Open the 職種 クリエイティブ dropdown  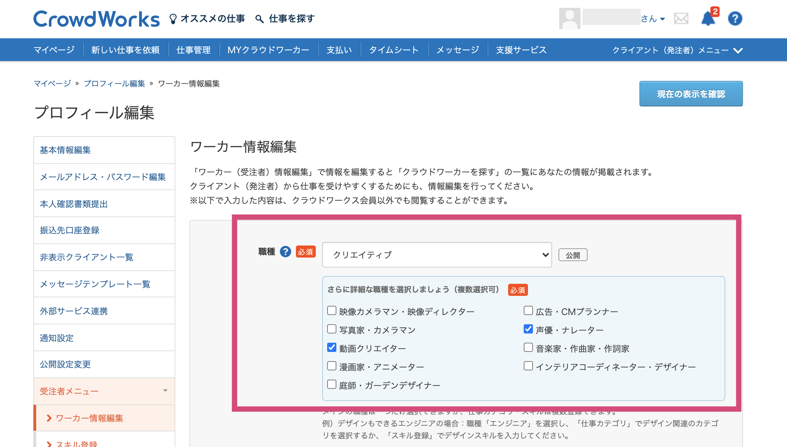pyautogui.click(x=437, y=255)
